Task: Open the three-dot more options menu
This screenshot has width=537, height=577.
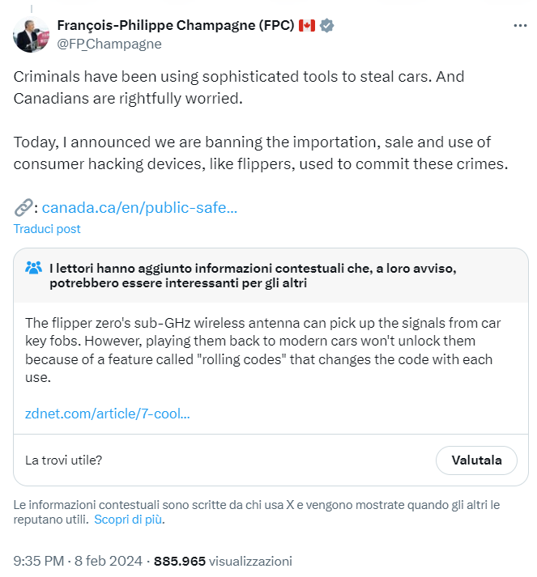Action: pos(520,26)
